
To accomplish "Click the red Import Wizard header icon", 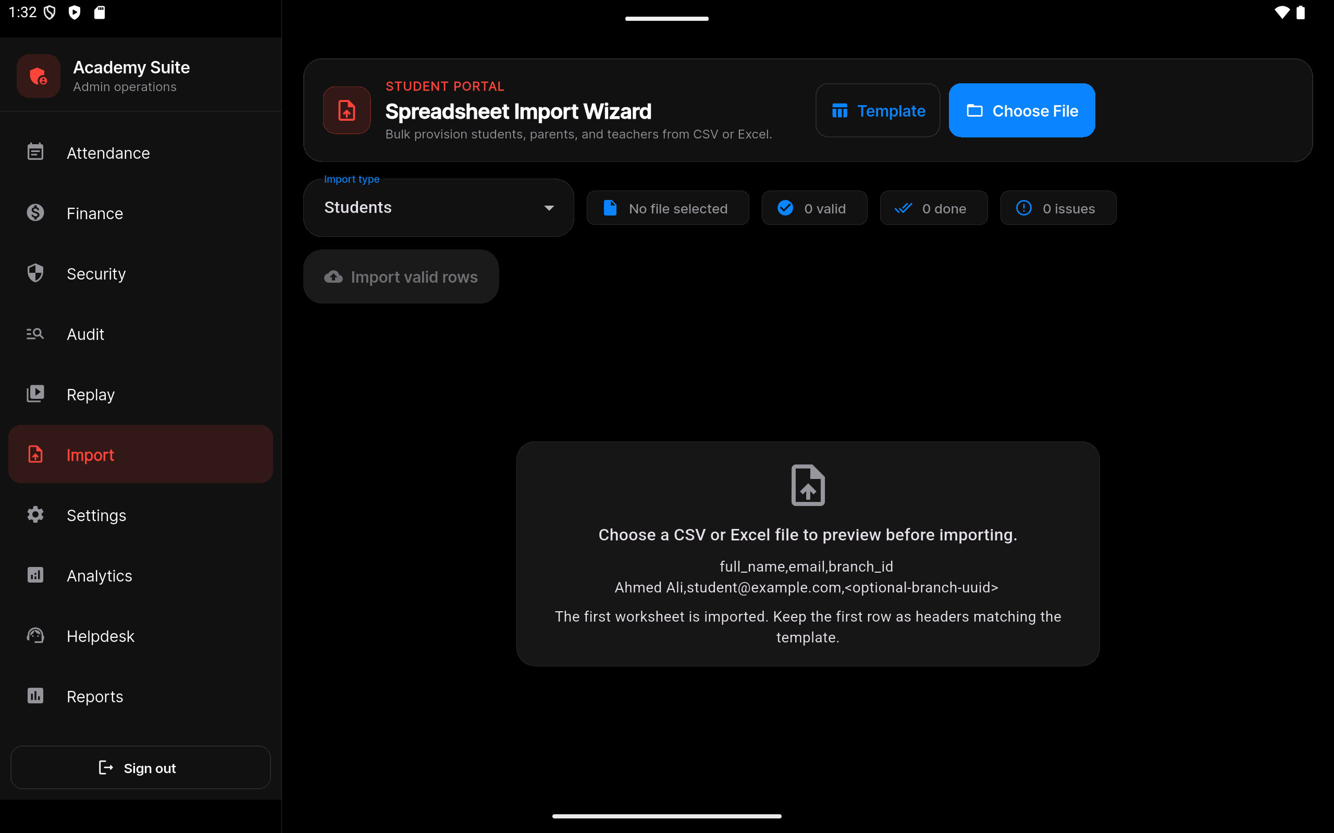I will pyautogui.click(x=347, y=110).
